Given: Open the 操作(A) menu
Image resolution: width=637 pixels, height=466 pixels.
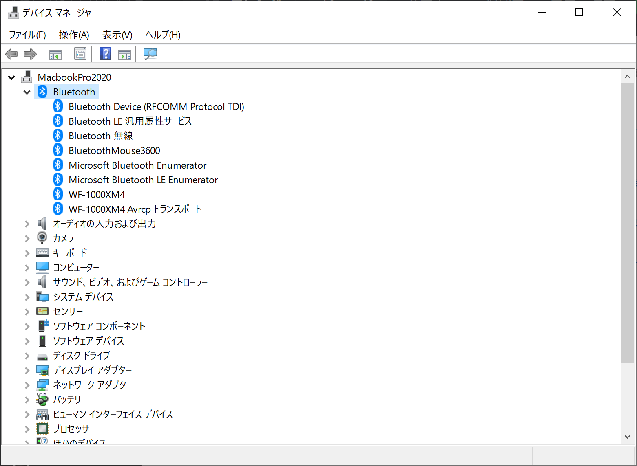Looking at the screenshot, I should pos(74,35).
